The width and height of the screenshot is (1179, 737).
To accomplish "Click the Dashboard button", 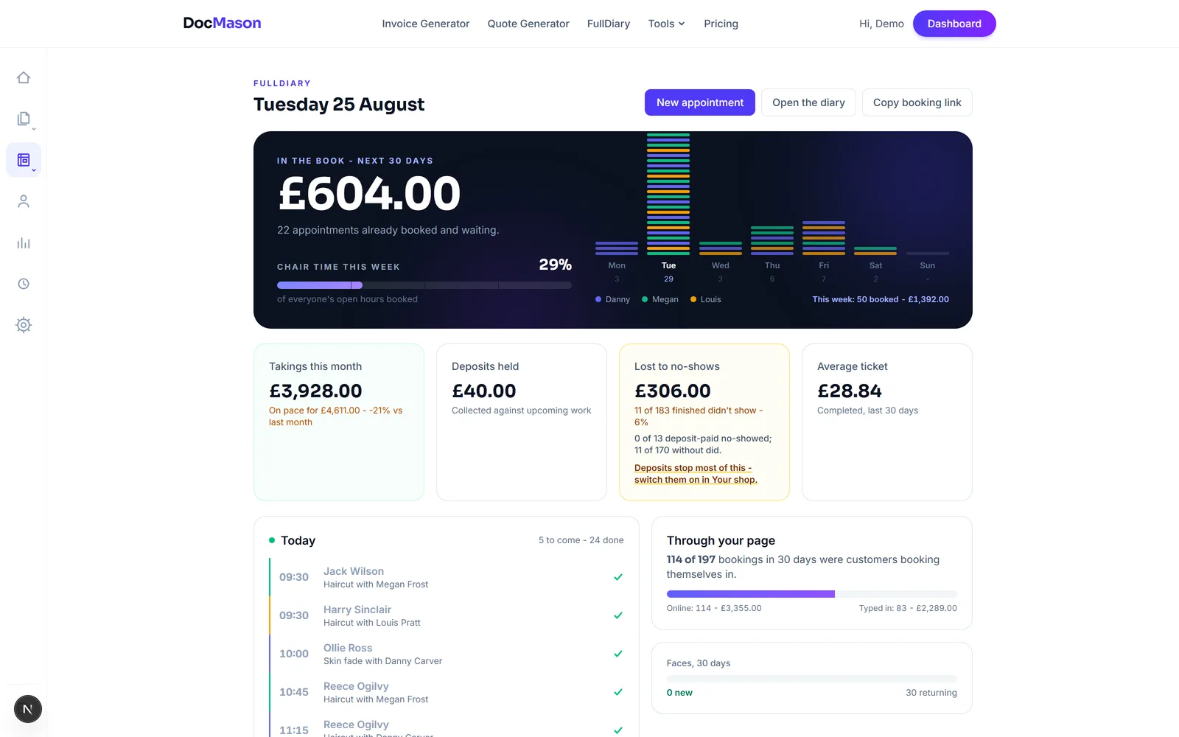I will coord(954,24).
